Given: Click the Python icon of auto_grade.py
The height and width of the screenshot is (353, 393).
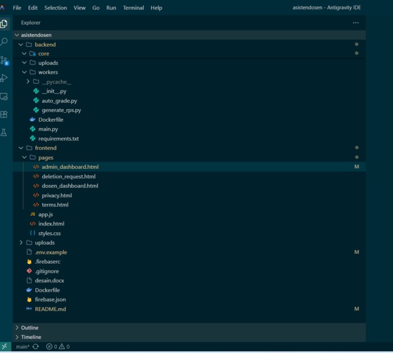Looking at the screenshot, I should coord(36,100).
